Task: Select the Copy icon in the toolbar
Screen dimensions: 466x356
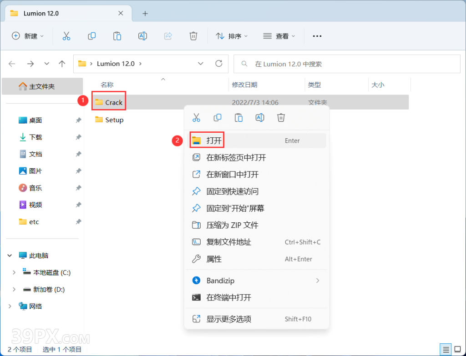Action: tap(92, 36)
